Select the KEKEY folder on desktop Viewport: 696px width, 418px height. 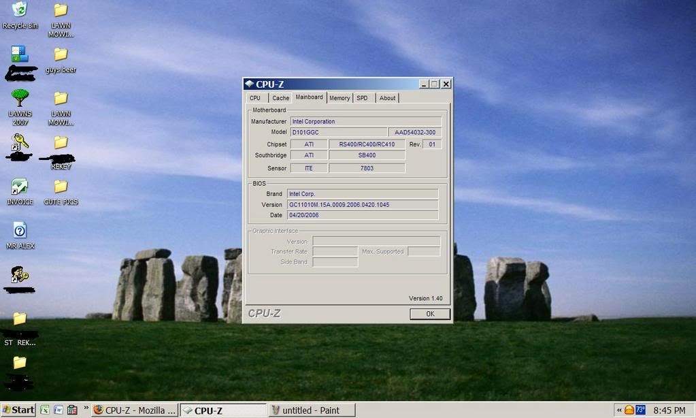point(61,152)
